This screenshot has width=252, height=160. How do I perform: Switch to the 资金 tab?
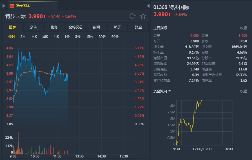coord(138,27)
